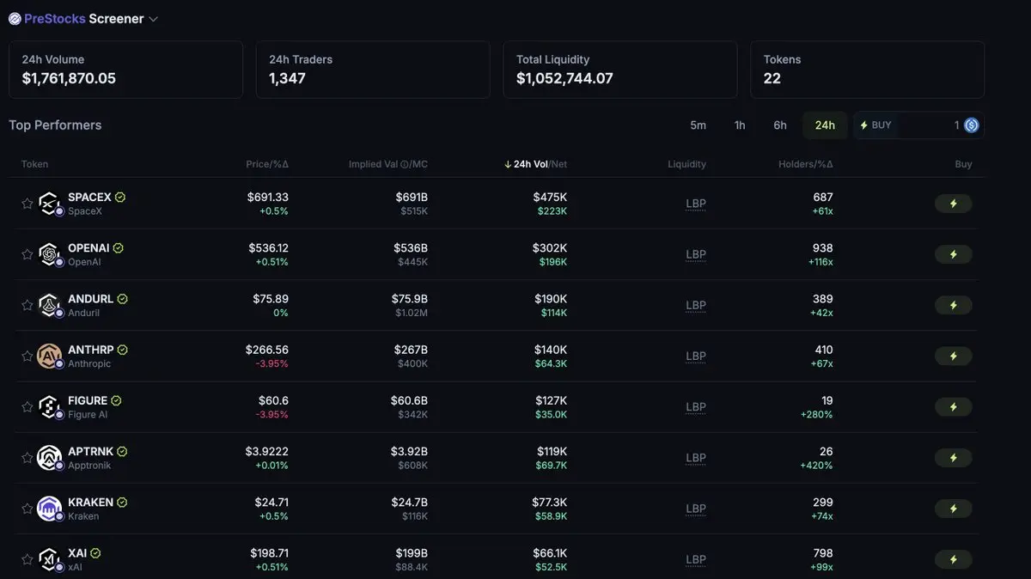The width and height of the screenshot is (1031, 579).
Task: Sort by the Token column header
Action: point(35,164)
